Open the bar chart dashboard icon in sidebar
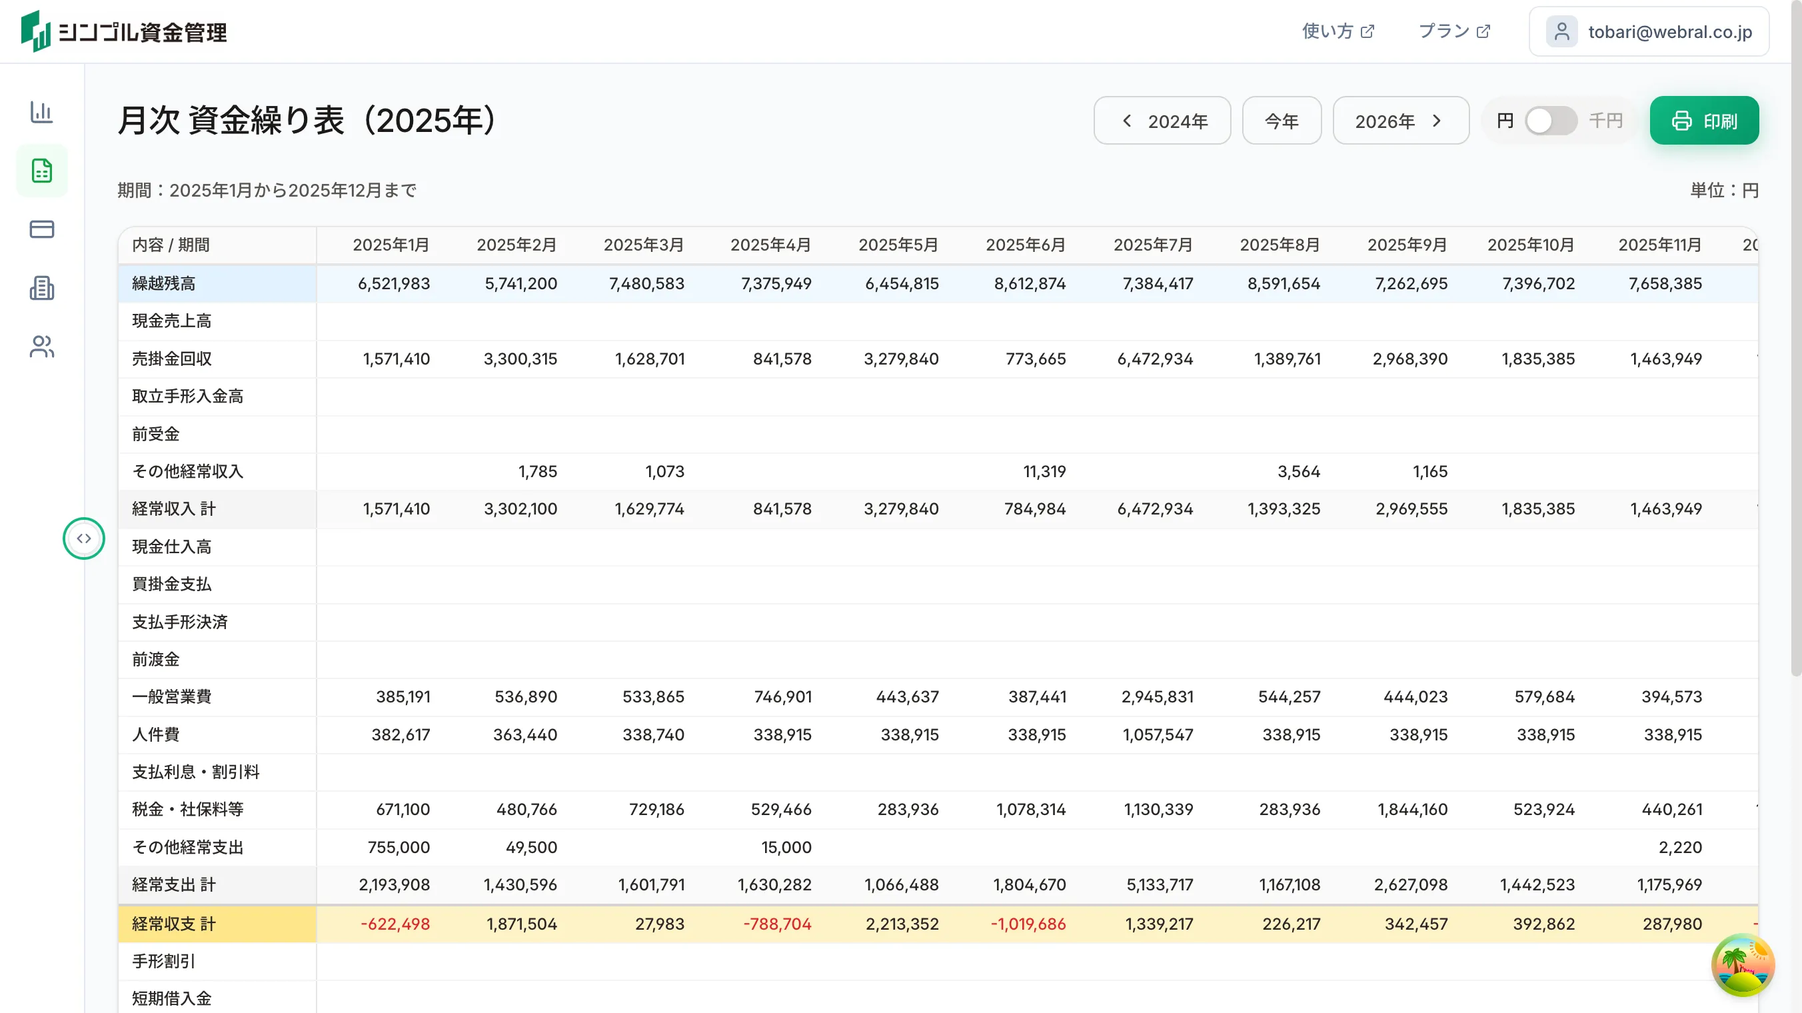The image size is (1802, 1013). pos(41,111)
